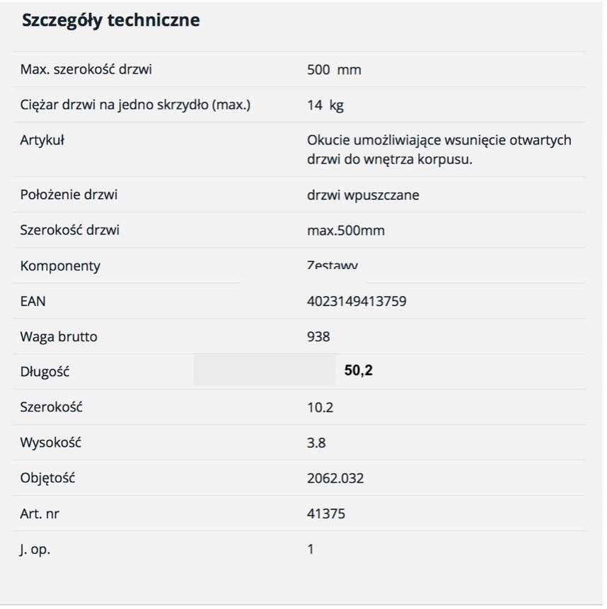This screenshot has height=609, width=607.
Task: Click the "Szczegóły techniczne" heading
Action: [x=110, y=21]
